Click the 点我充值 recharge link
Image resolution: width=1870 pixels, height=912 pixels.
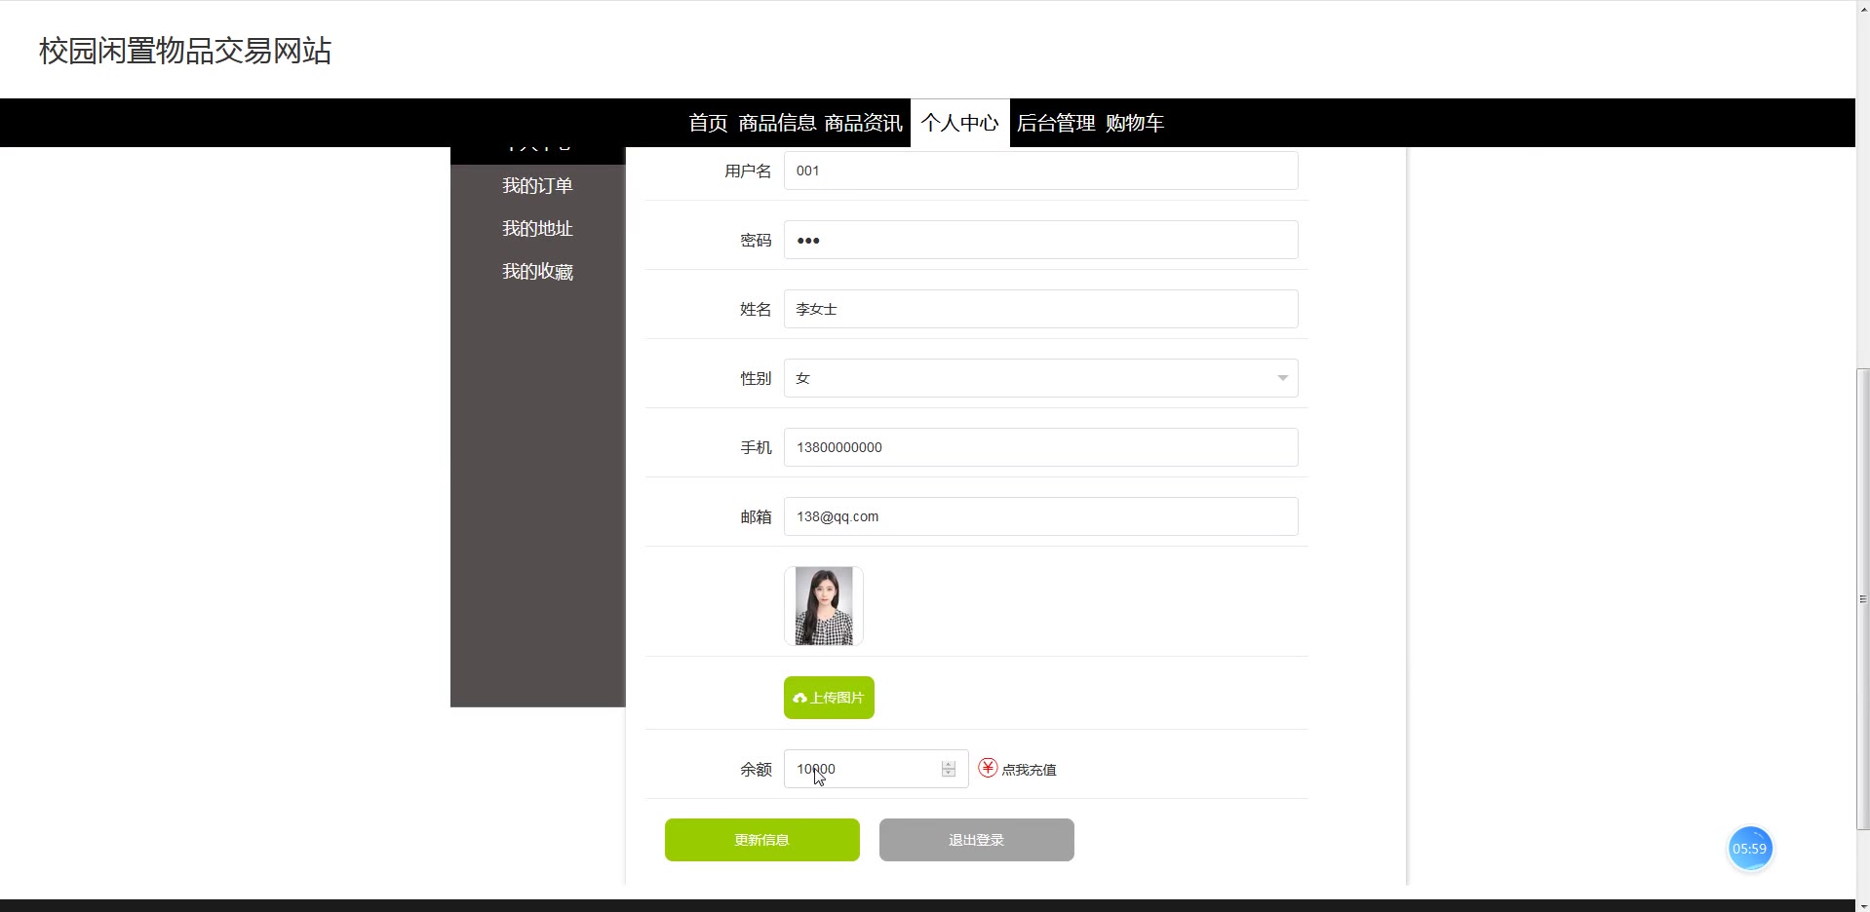pyautogui.click(x=1029, y=770)
